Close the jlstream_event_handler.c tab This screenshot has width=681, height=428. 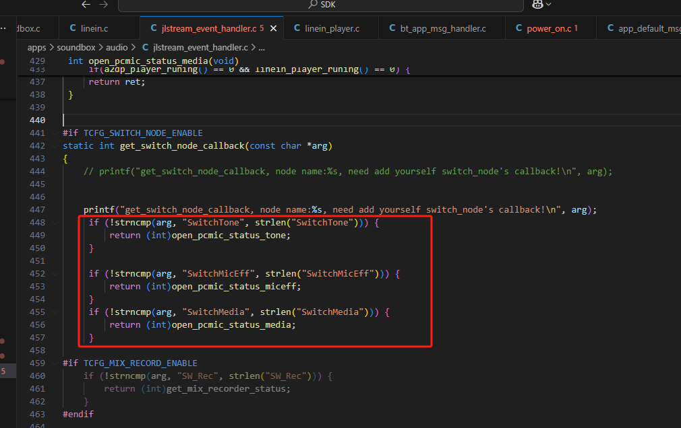point(274,29)
